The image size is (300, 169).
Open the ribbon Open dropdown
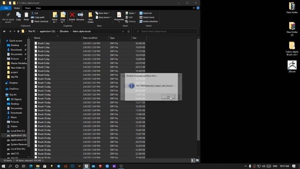tap(131, 13)
